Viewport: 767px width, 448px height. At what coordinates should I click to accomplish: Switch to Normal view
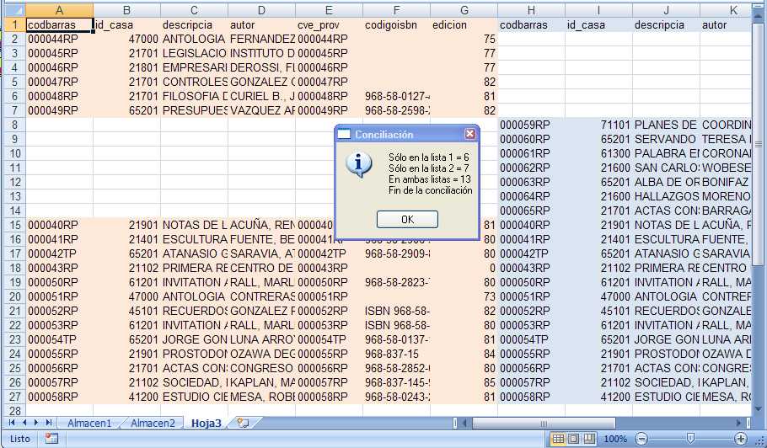pos(558,439)
